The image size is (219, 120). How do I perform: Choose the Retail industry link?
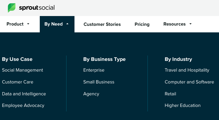(x=170, y=94)
